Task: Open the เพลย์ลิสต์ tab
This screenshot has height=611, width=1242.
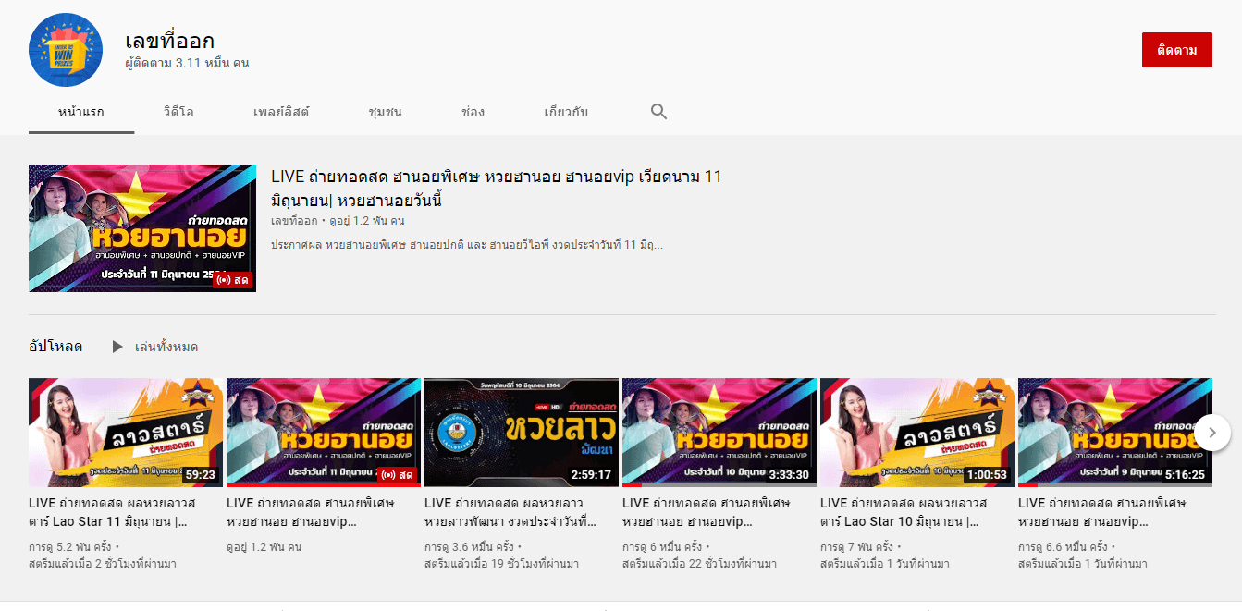Action: point(281,112)
